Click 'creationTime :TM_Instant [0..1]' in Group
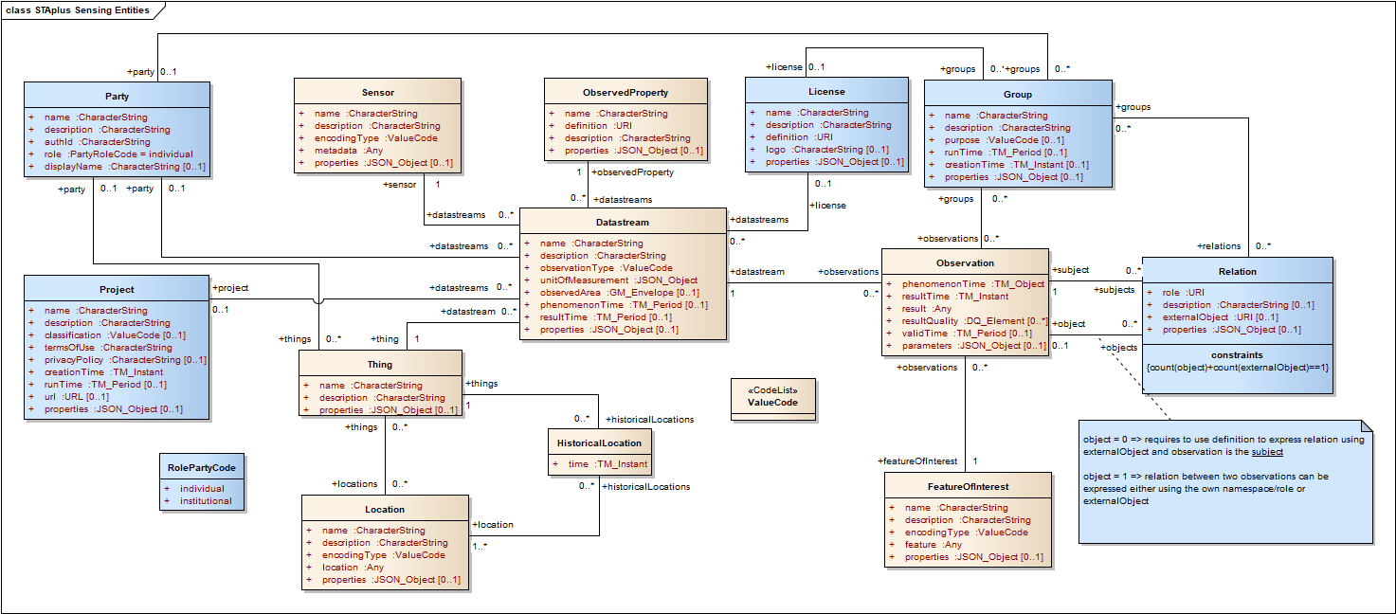This screenshot has width=1396, height=614. click(x=1015, y=165)
